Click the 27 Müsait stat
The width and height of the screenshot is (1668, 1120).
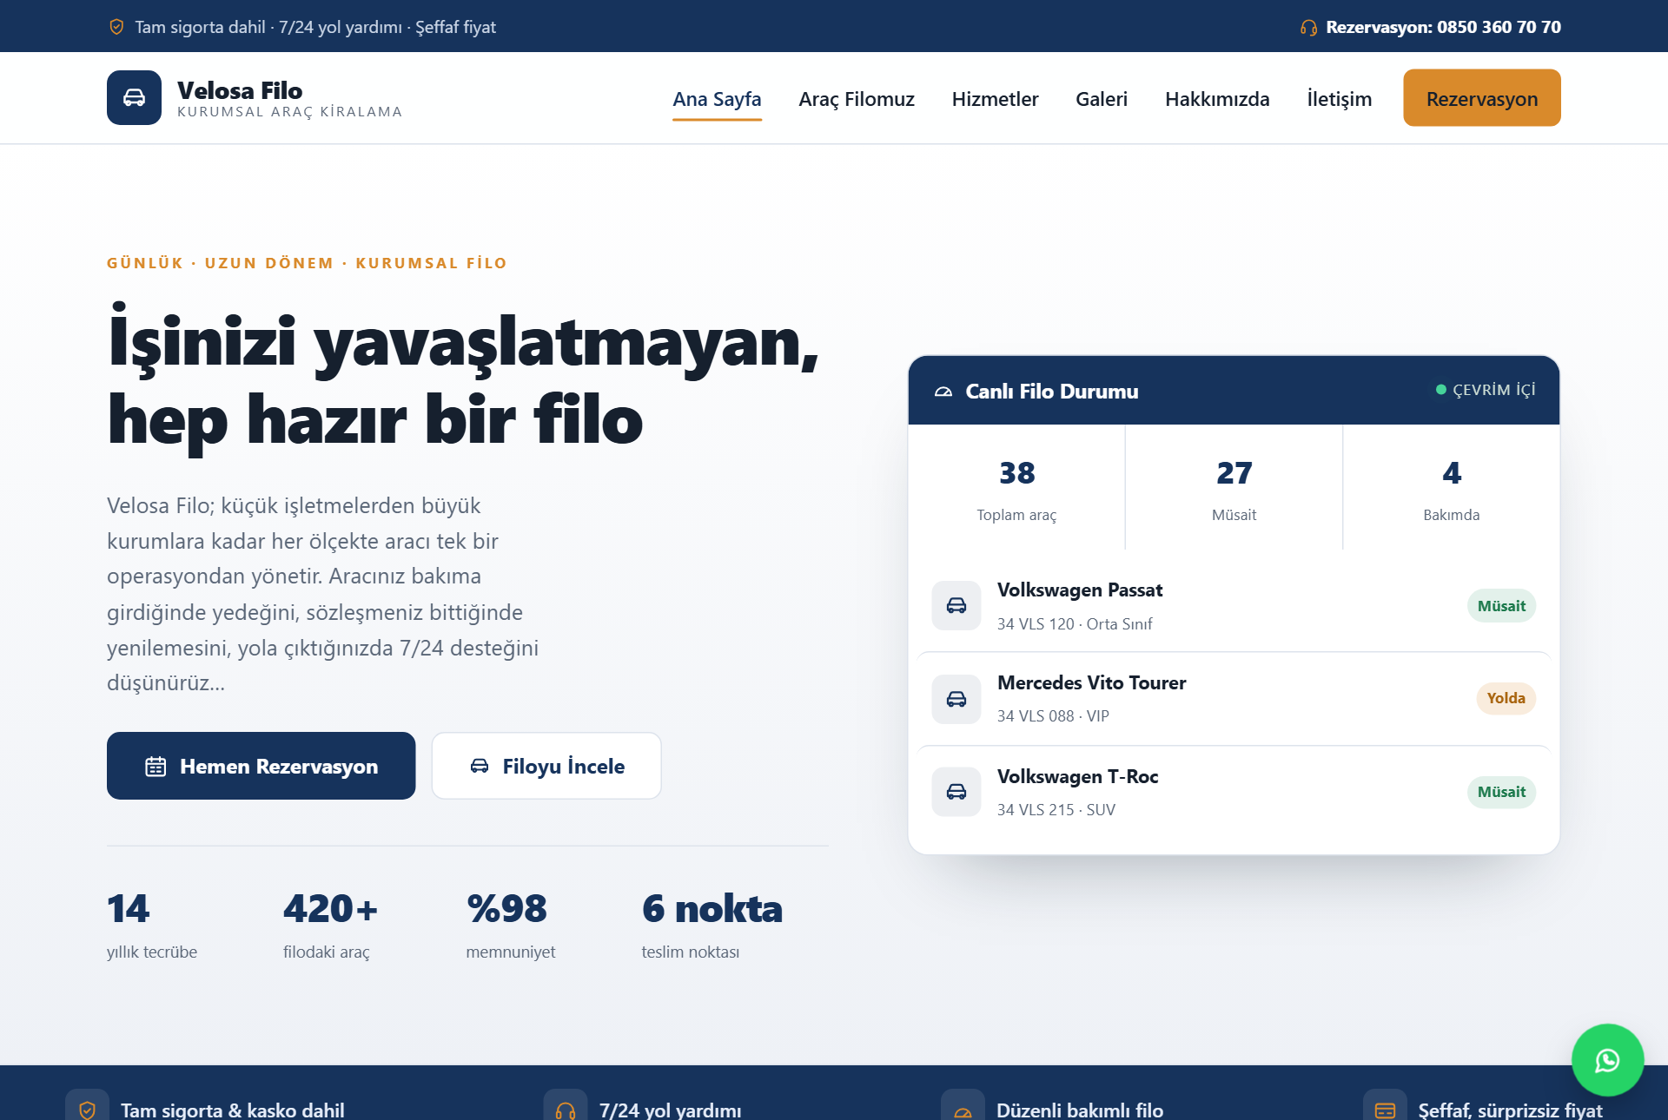(x=1234, y=489)
